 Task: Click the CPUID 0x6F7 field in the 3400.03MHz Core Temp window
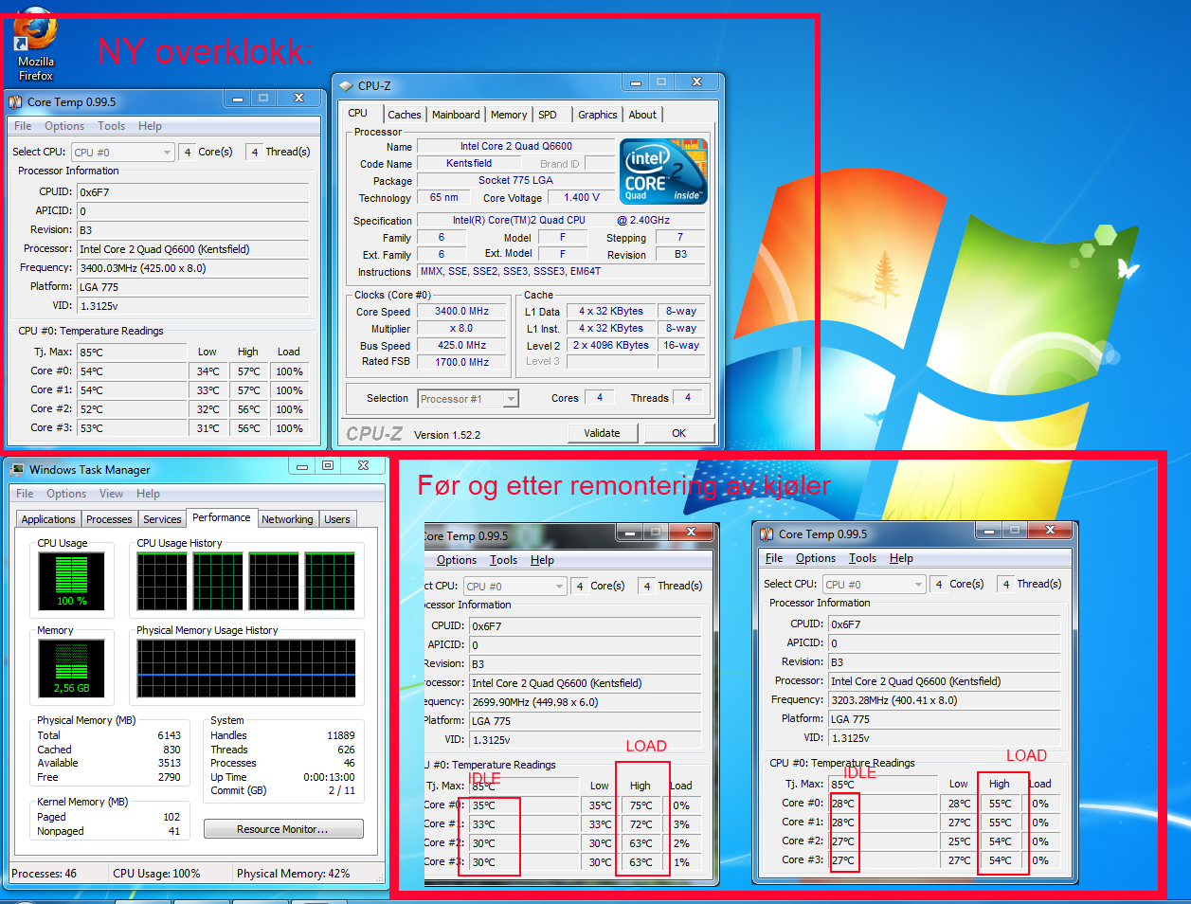click(193, 192)
